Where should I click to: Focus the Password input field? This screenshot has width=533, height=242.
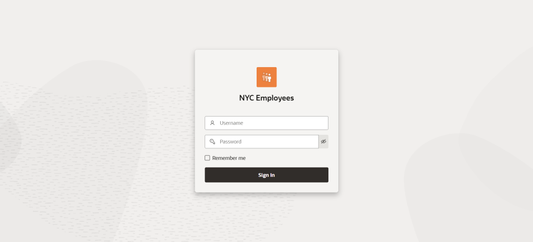click(x=262, y=142)
